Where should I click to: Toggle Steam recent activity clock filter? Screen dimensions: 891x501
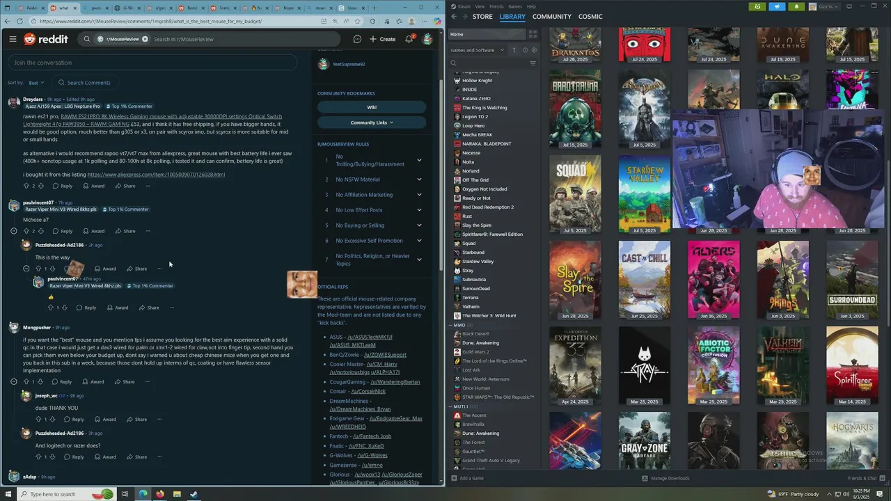525,50
